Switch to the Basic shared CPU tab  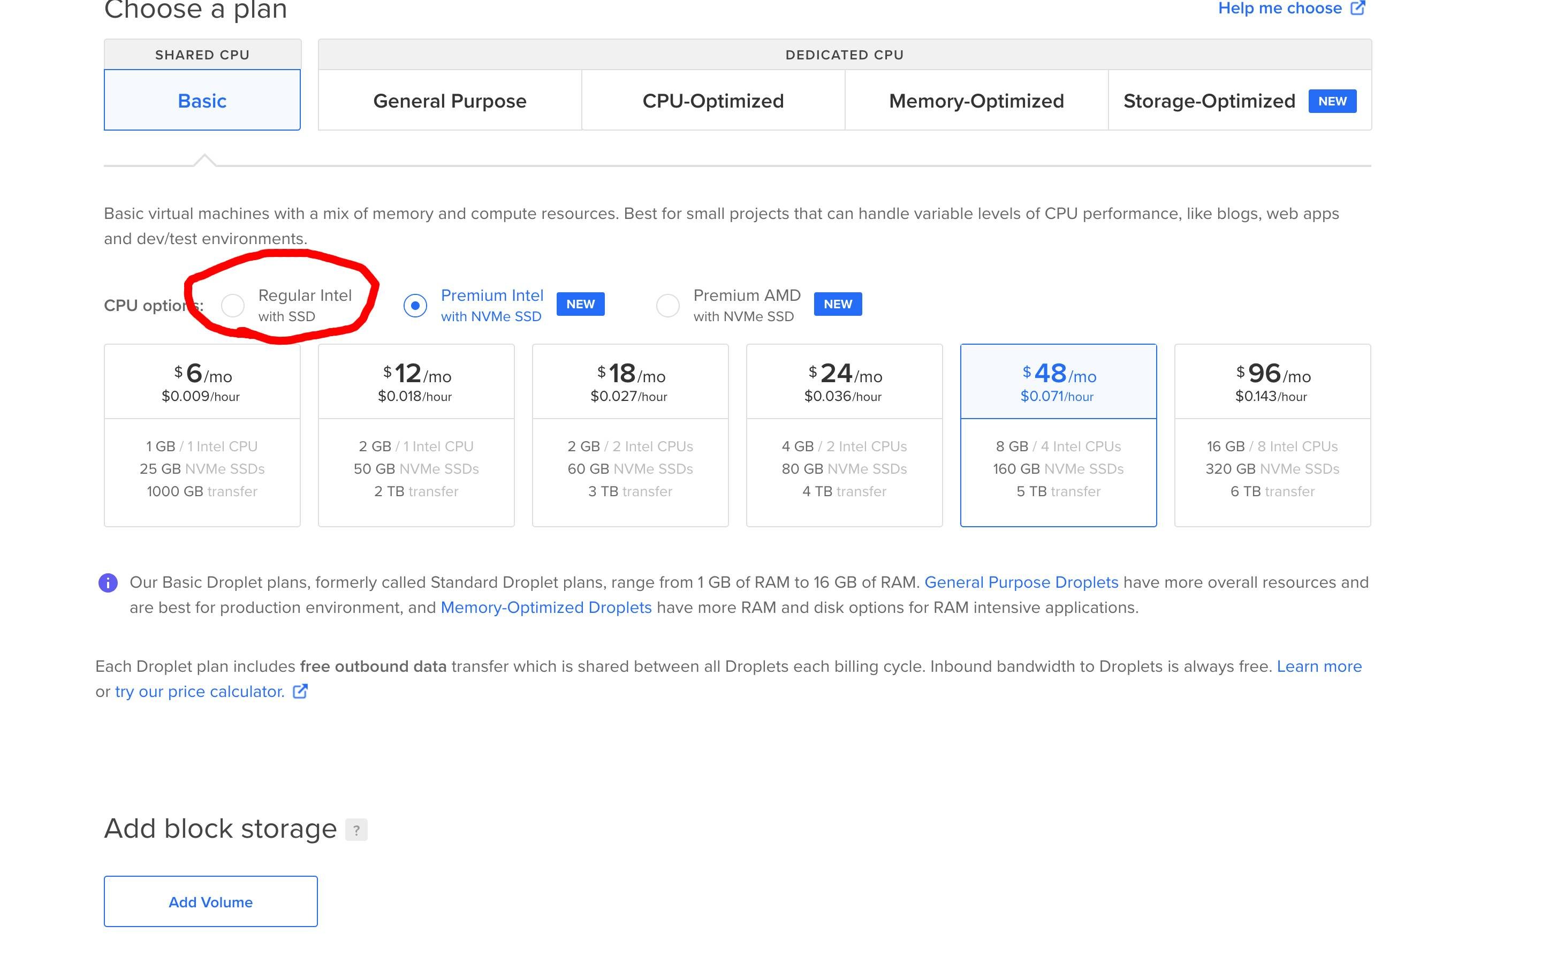pos(202,100)
